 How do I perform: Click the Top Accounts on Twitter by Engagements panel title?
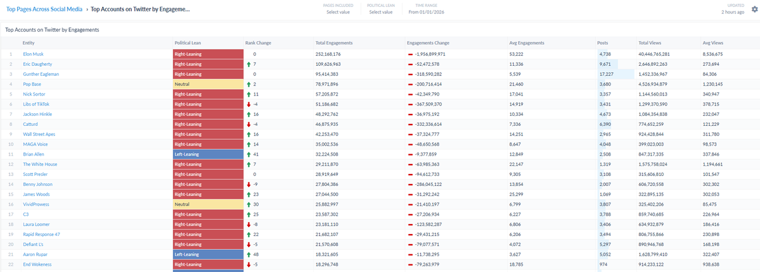[x=53, y=30]
